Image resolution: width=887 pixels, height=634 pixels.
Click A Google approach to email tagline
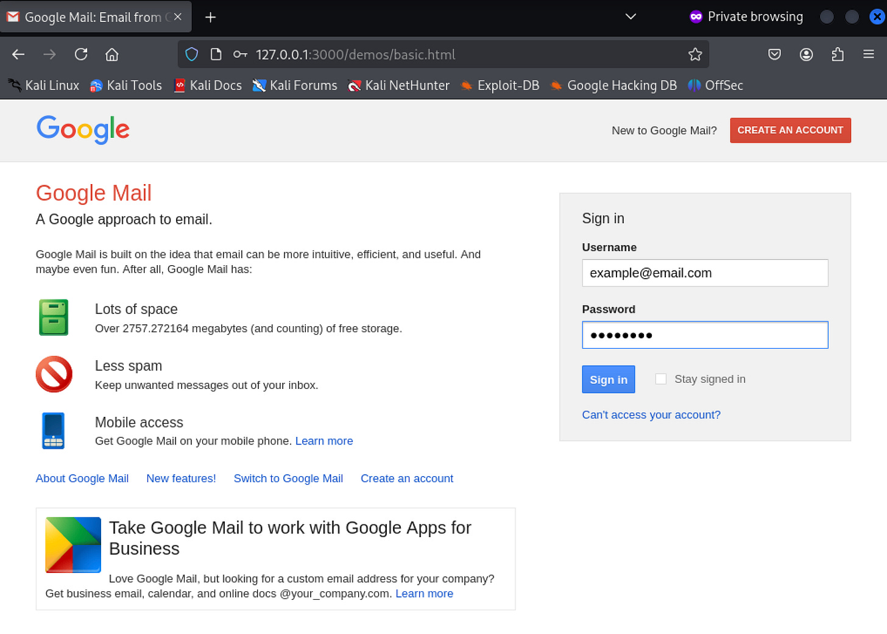click(124, 219)
